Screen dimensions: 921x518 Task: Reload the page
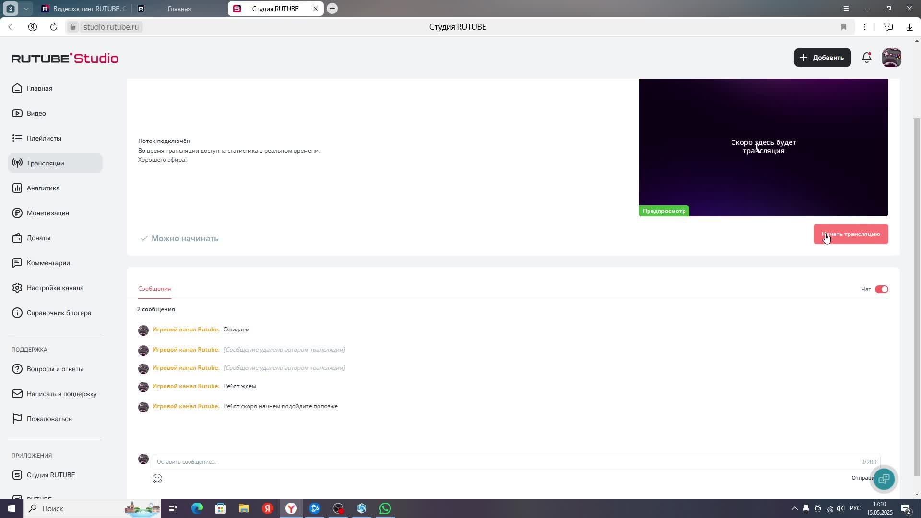click(54, 27)
